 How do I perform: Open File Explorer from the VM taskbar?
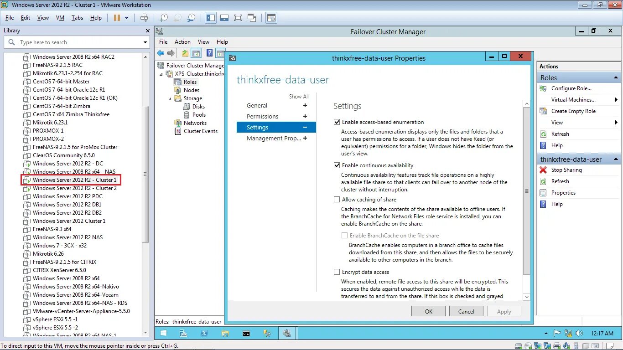tap(225, 334)
